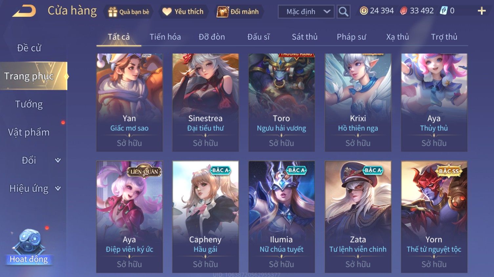The height and width of the screenshot is (277, 494).
Task: Expand the Đổi sidebar section
Action: coord(33,160)
